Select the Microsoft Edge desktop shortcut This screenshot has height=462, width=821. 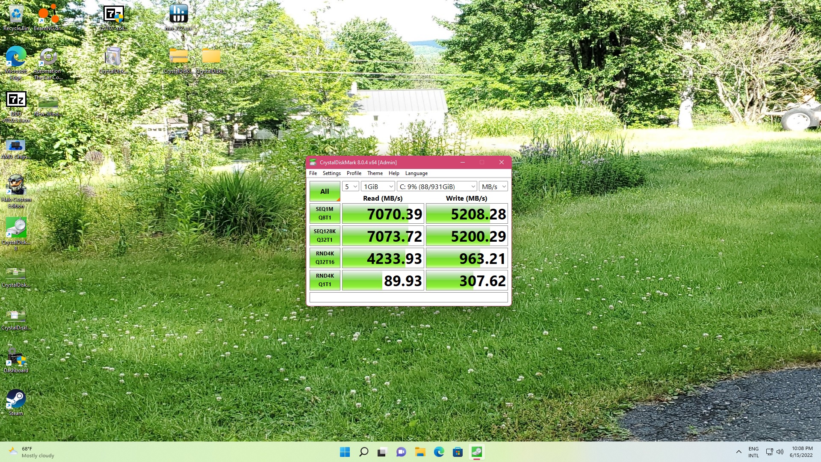[16, 63]
